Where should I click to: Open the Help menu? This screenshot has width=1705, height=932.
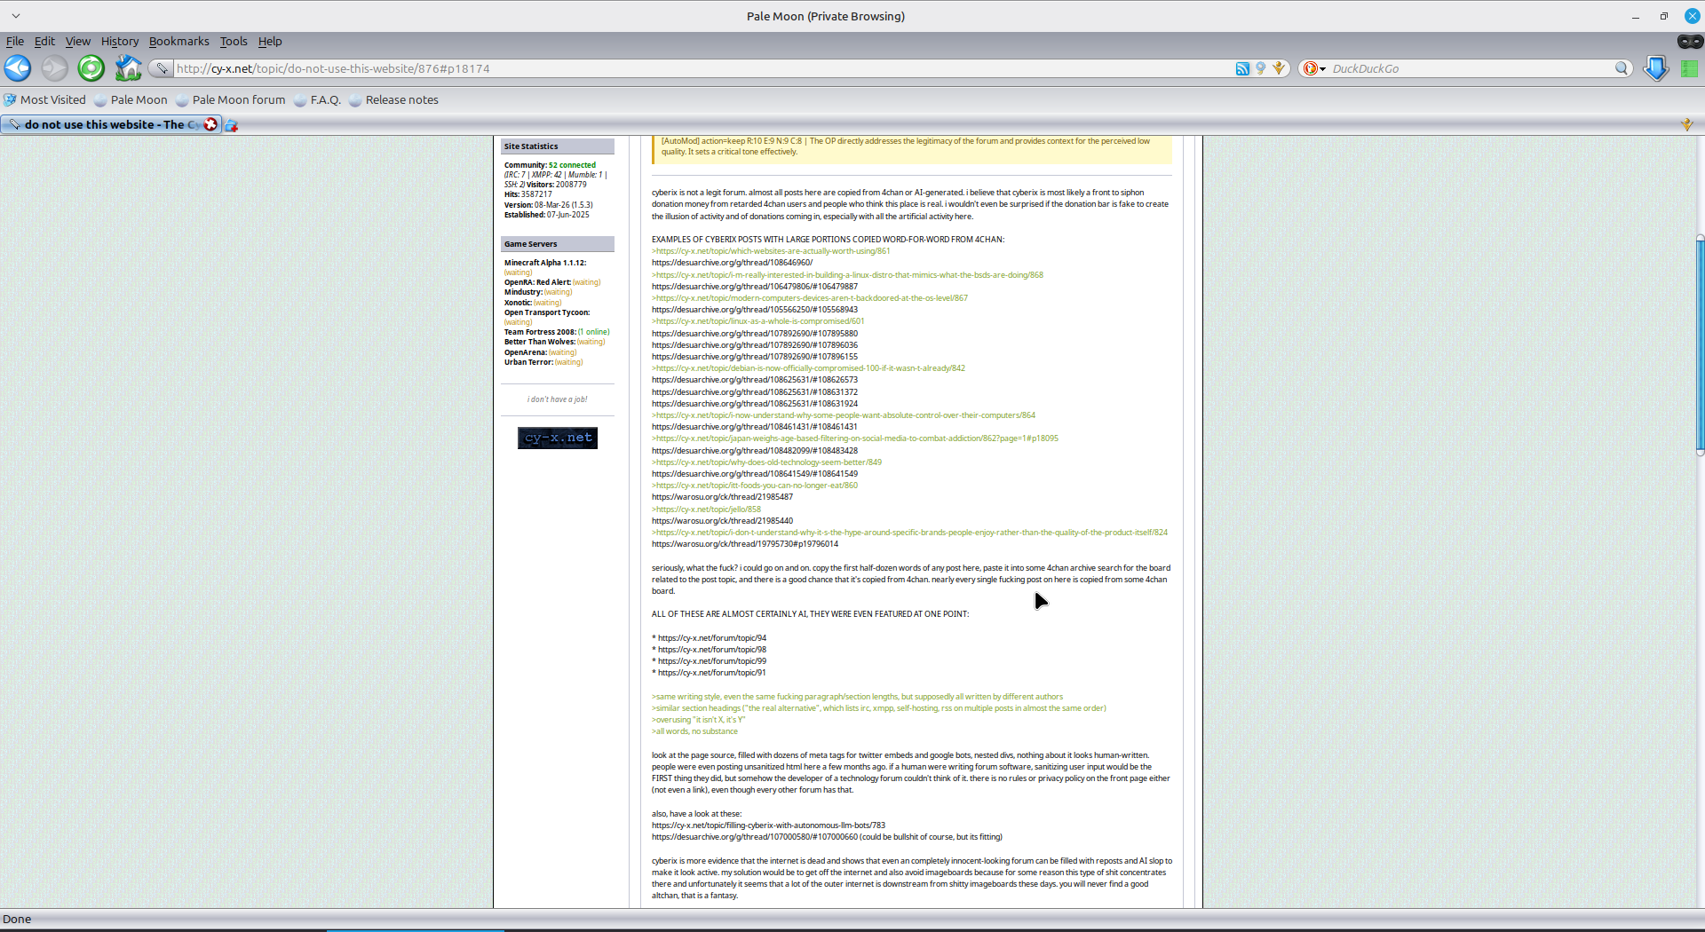270,41
